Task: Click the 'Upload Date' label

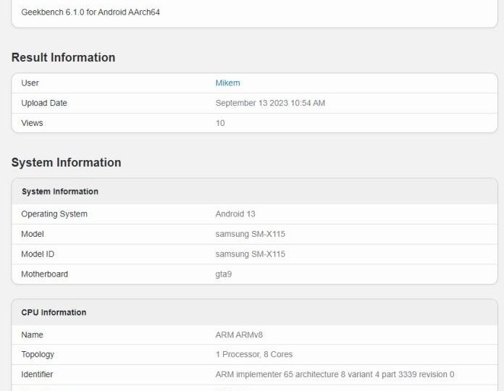Action: pos(44,103)
